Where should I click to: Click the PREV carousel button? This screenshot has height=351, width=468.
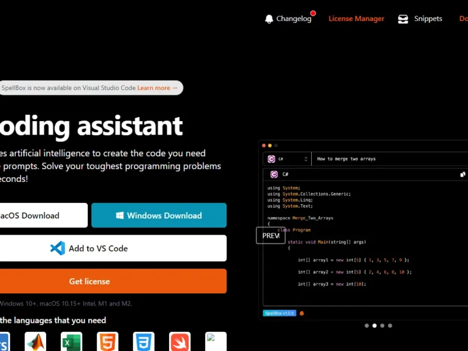tap(270, 236)
